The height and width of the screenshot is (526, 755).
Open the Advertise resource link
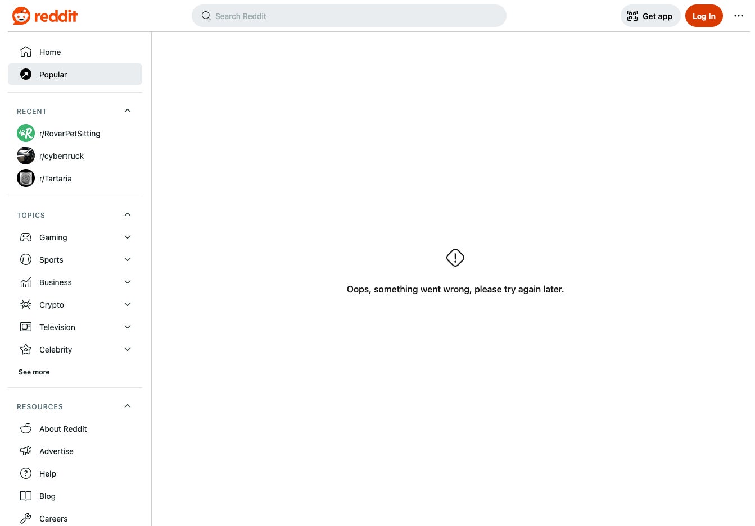coord(56,451)
